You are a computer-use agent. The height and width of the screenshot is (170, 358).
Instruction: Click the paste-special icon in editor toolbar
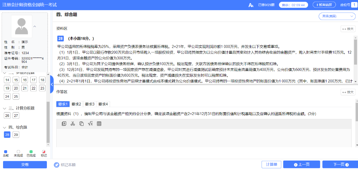pos(64,124)
